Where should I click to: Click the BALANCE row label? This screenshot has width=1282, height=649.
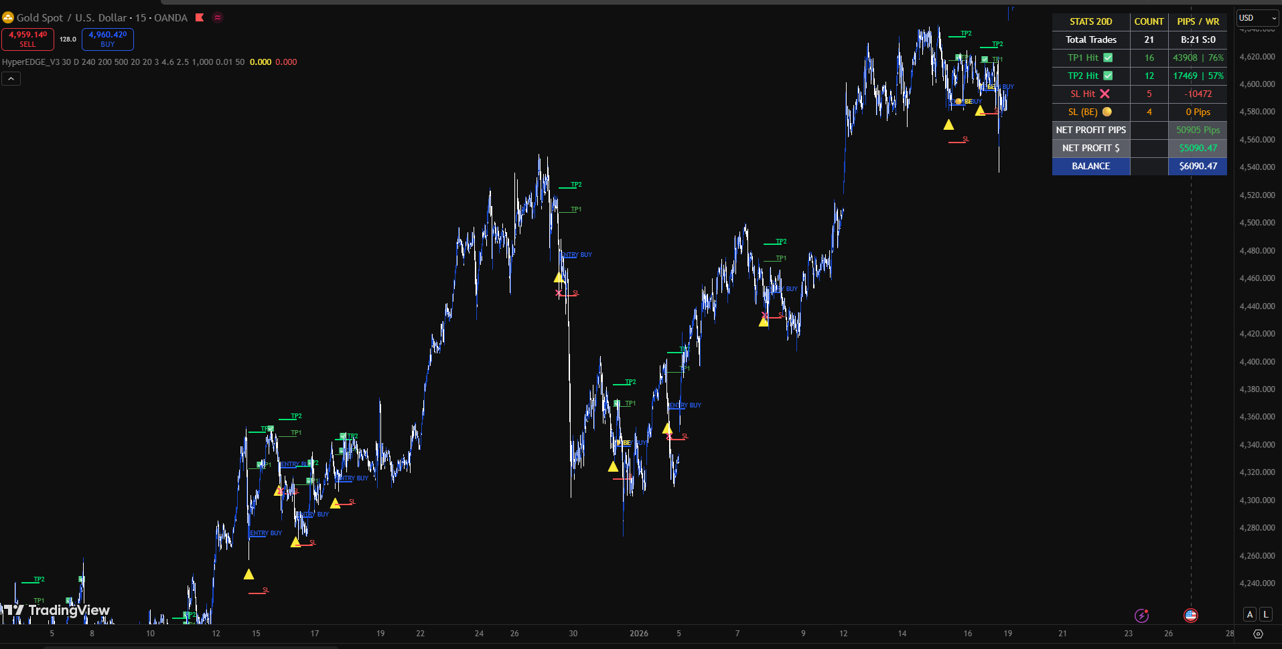[x=1091, y=166]
